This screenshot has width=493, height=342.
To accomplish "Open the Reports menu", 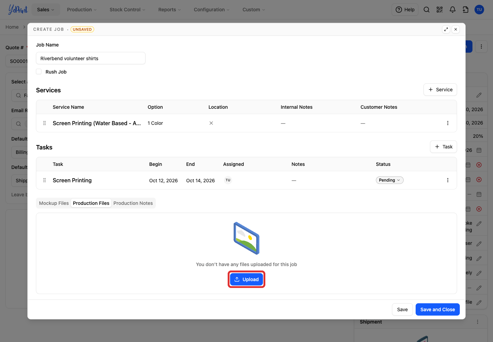I will click(x=169, y=10).
